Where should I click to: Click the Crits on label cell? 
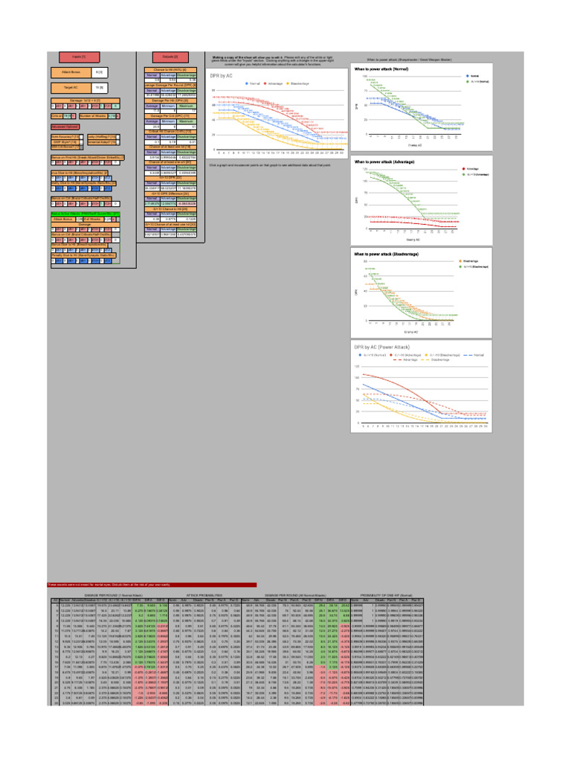click(x=57, y=116)
